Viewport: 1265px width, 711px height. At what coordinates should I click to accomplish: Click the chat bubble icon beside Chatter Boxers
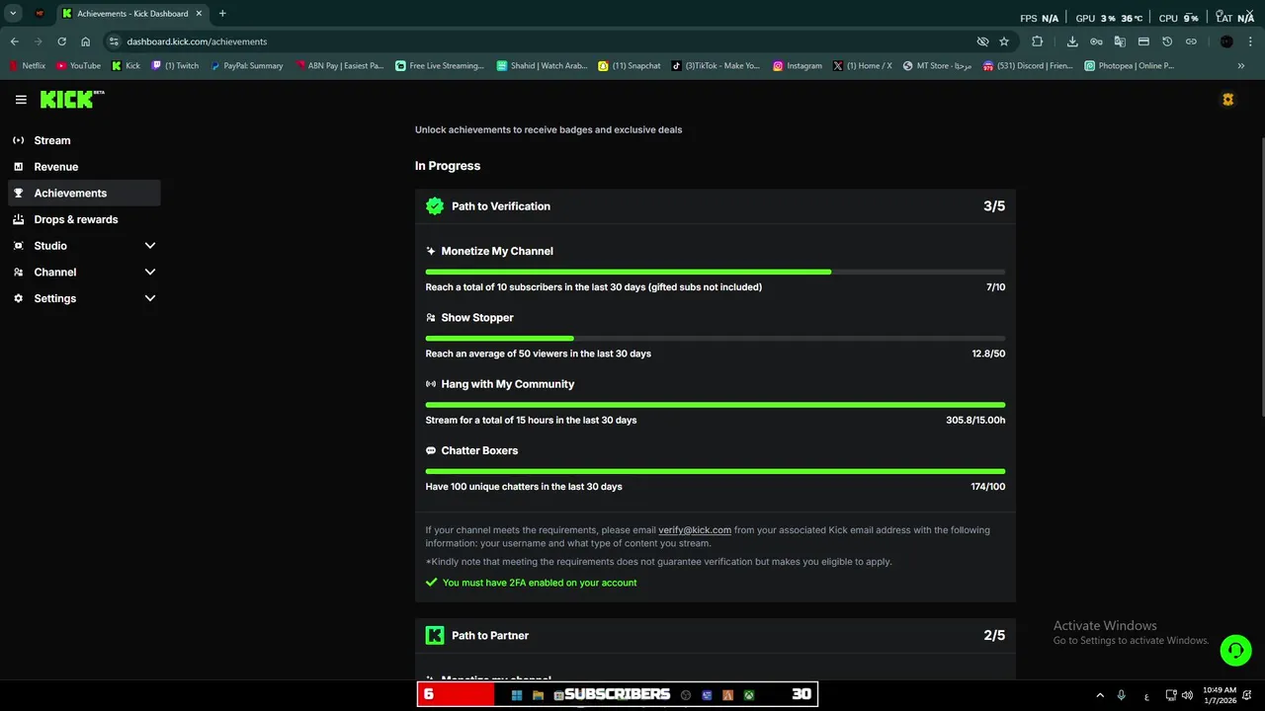tap(431, 450)
